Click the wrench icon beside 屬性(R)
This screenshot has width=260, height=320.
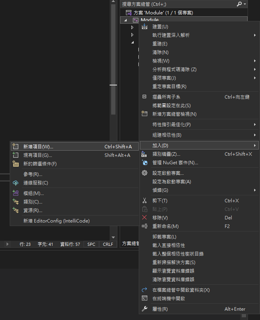click(145, 309)
